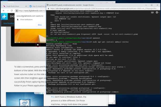The width and height of the screenshot is (161, 107).
Task: Focus the digitaltrends address bar
Action: point(32,11)
